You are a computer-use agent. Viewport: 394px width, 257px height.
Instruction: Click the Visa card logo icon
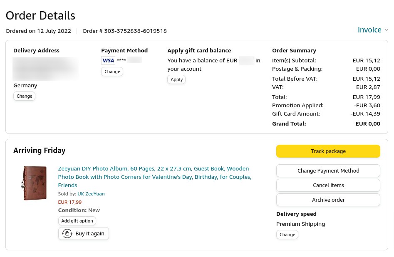click(x=108, y=60)
